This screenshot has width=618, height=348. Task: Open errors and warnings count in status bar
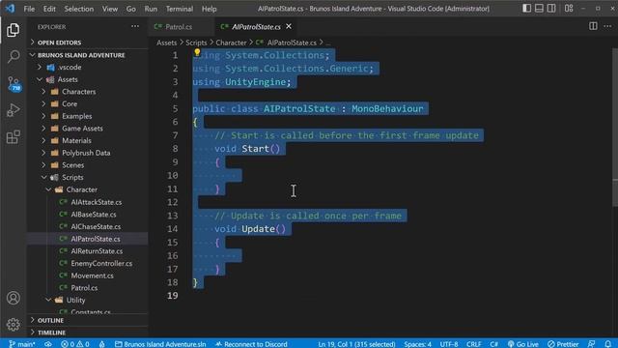pos(75,344)
